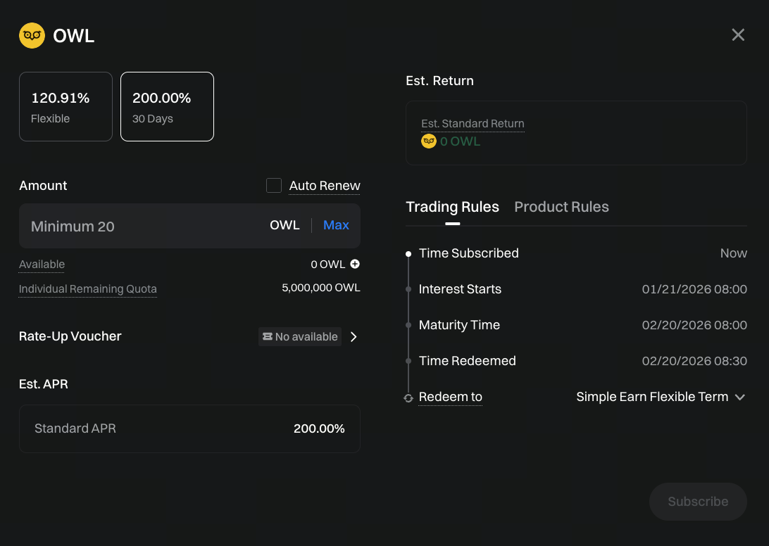Viewport: 769px width, 546px height.
Task: Switch to the Product Rules tab
Action: point(561,207)
